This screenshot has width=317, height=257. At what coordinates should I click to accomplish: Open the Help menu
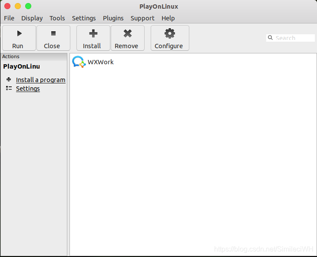point(168,18)
